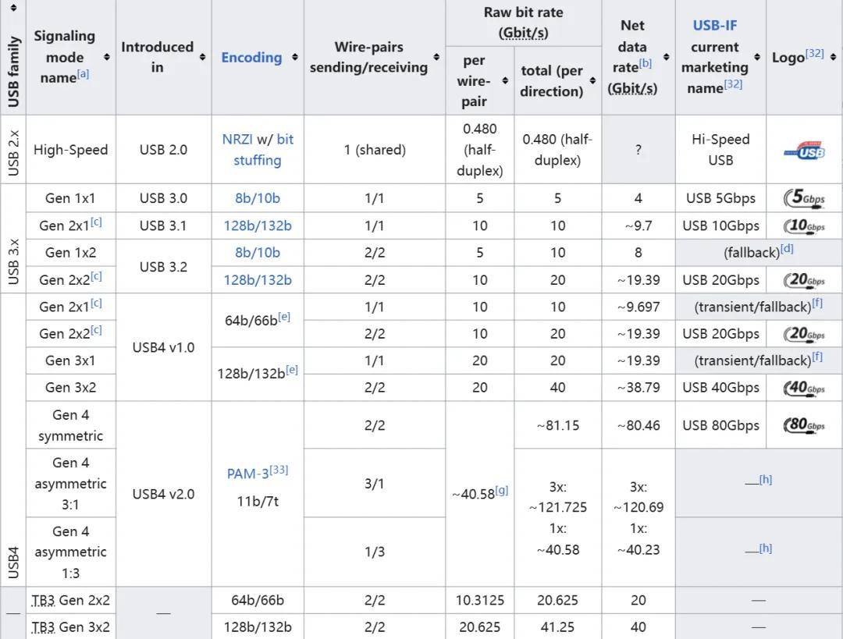Open 128b/132b link in Gen 2x1 row
Image resolution: width=843 pixels, height=639 pixels.
(258, 225)
